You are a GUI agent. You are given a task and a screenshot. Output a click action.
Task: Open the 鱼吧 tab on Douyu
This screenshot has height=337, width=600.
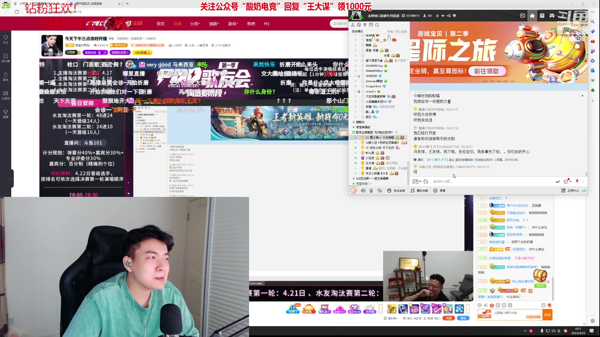tap(251, 24)
